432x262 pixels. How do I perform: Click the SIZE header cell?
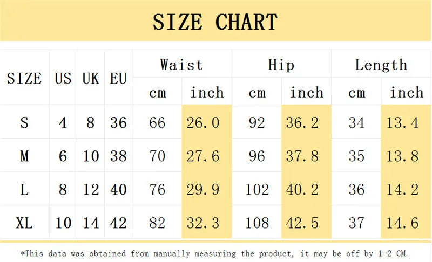24,78
